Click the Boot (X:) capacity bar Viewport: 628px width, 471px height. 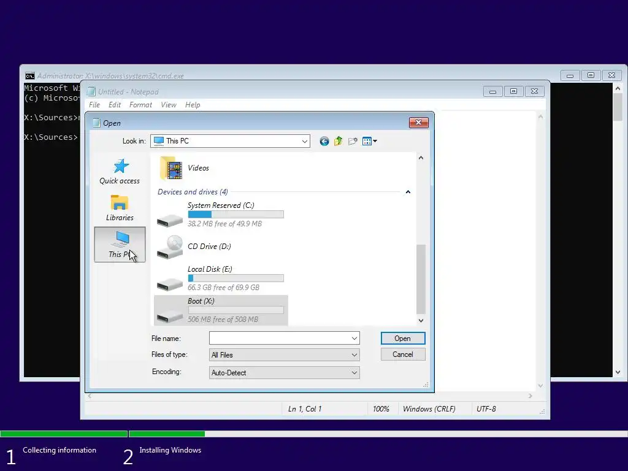(236, 310)
